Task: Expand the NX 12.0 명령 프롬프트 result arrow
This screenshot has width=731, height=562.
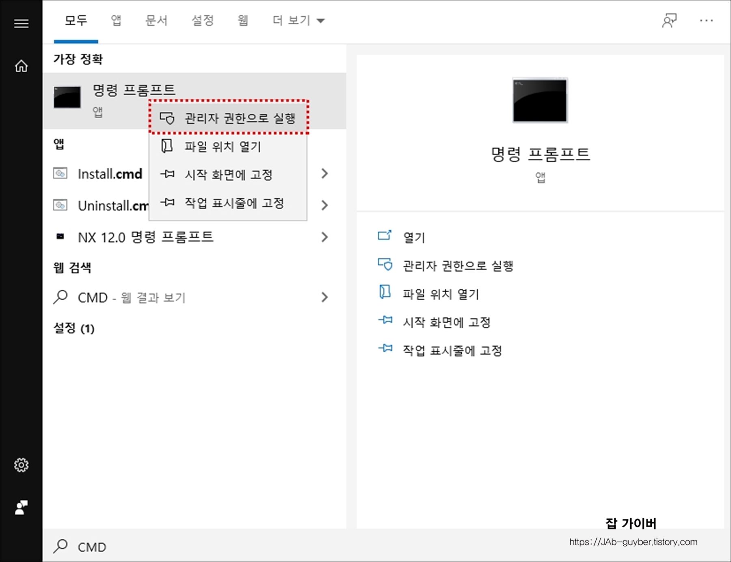Action: click(324, 237)
